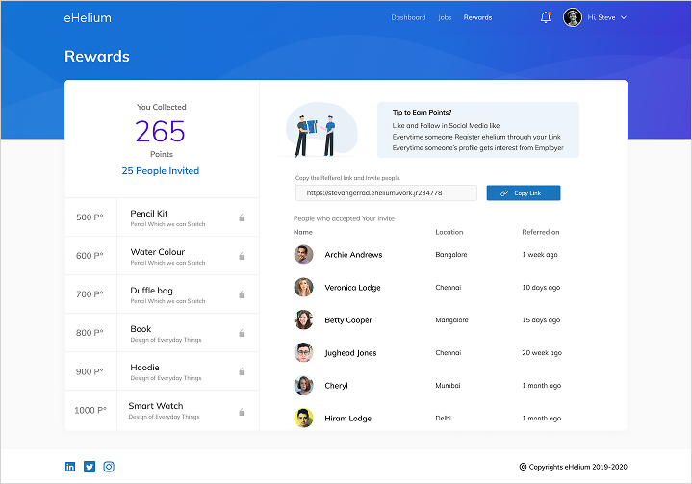Click Archie Andrews' avatar

(x=303, y=255)
